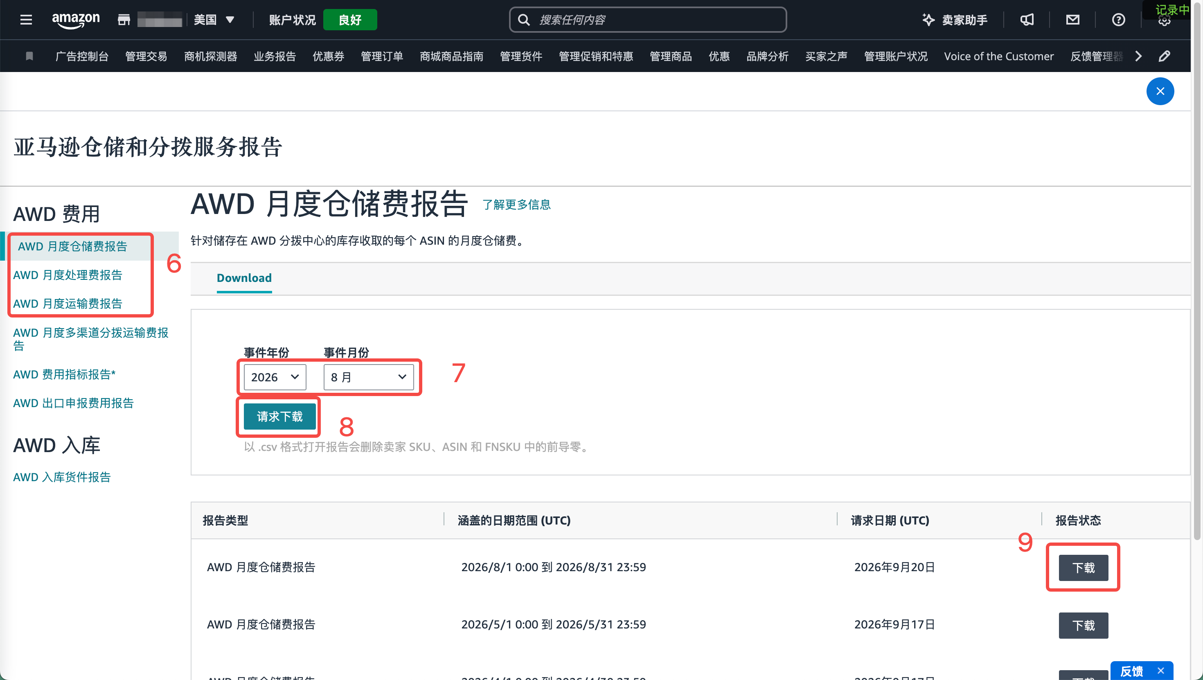This screenshot has height=680, width=1203.
Task: Open 管理促销和特惠 menu item
Action: point(596,56)
